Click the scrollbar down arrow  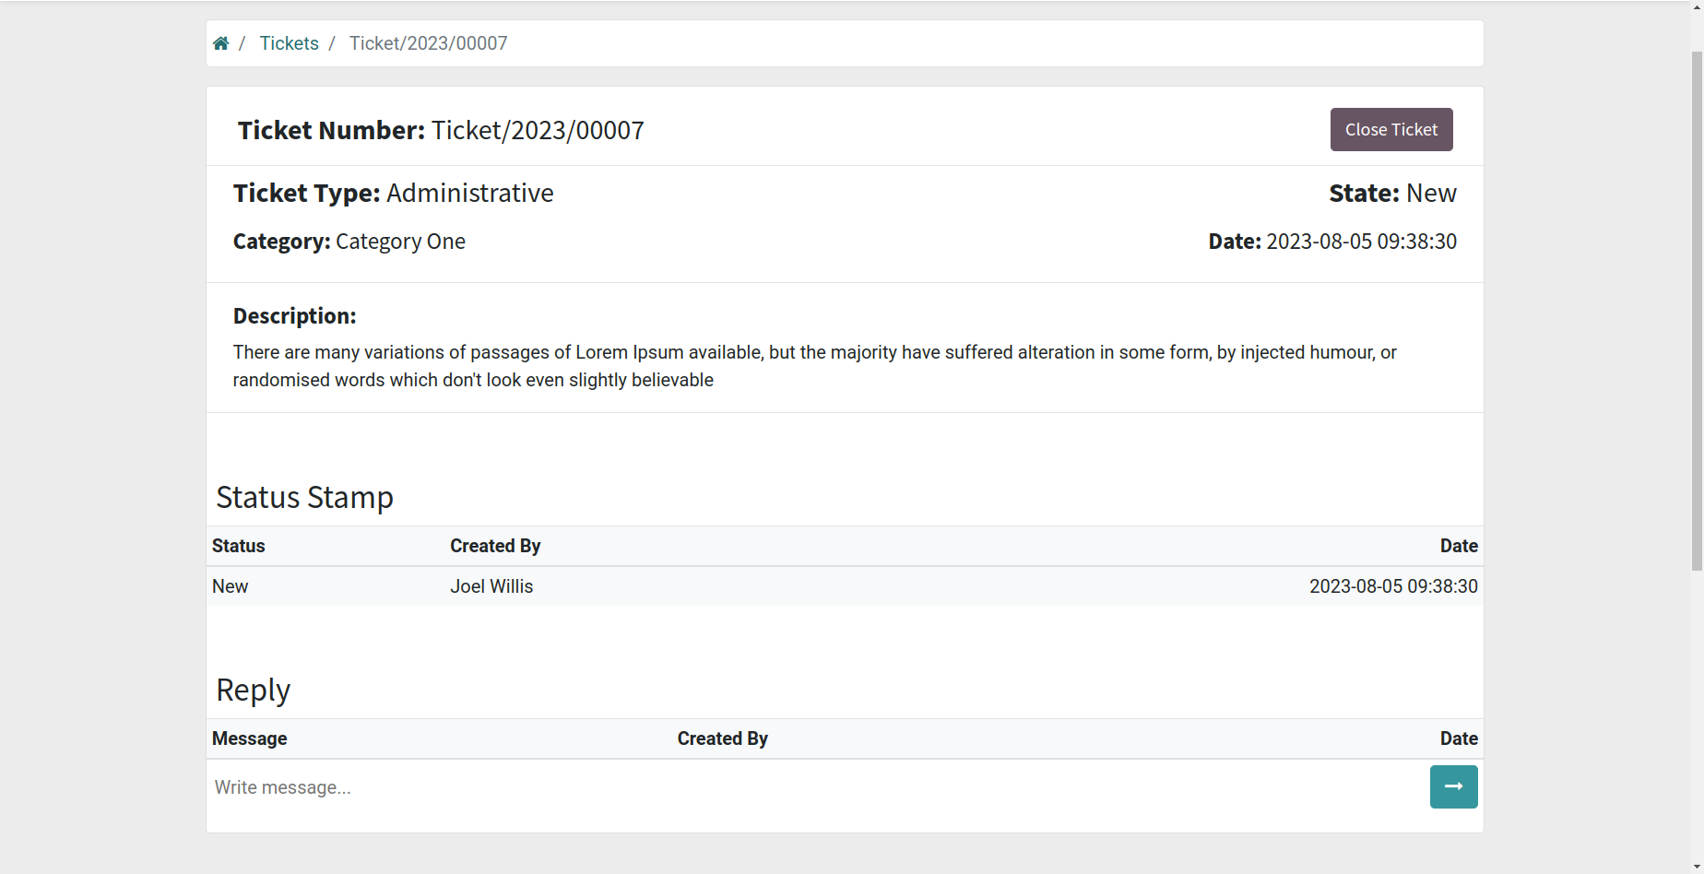tap(1697, 868)
